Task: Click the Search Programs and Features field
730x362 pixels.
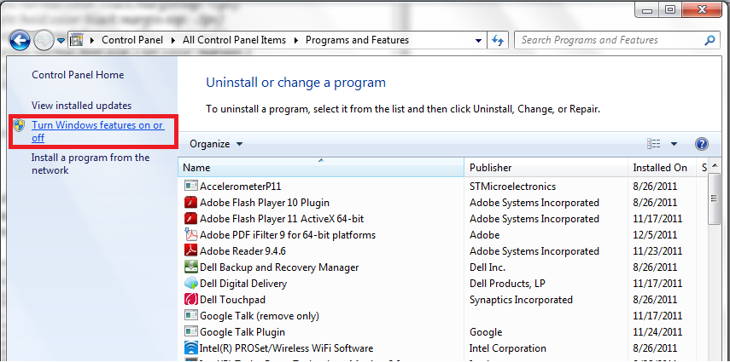Action: (608, 40)
